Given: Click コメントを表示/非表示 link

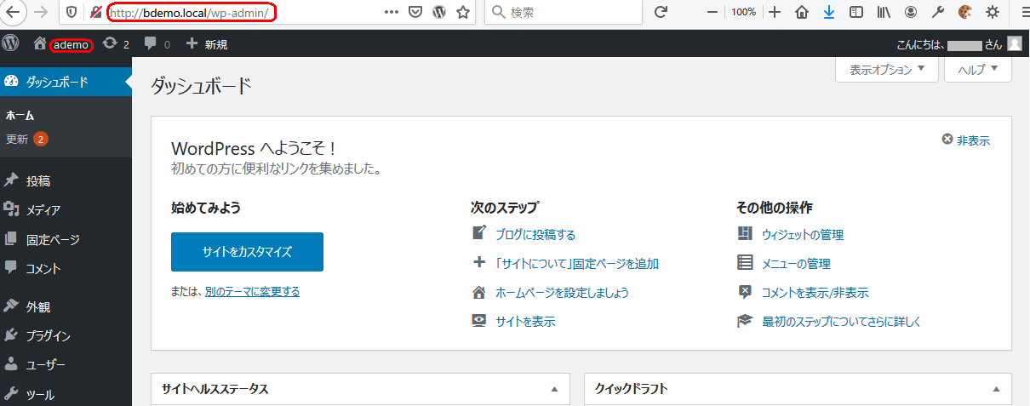Looking at the screenshot, I should [815, 292].
